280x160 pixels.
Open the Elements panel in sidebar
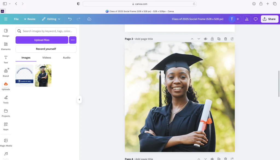(x=6, y=46)
